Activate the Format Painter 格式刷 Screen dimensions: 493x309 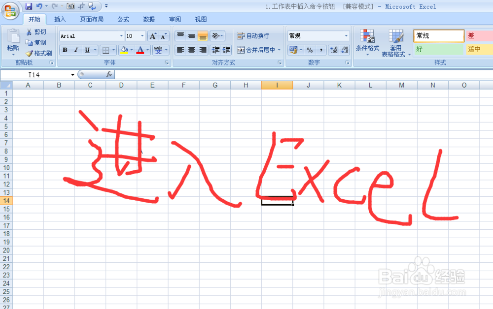pos(38,53)
